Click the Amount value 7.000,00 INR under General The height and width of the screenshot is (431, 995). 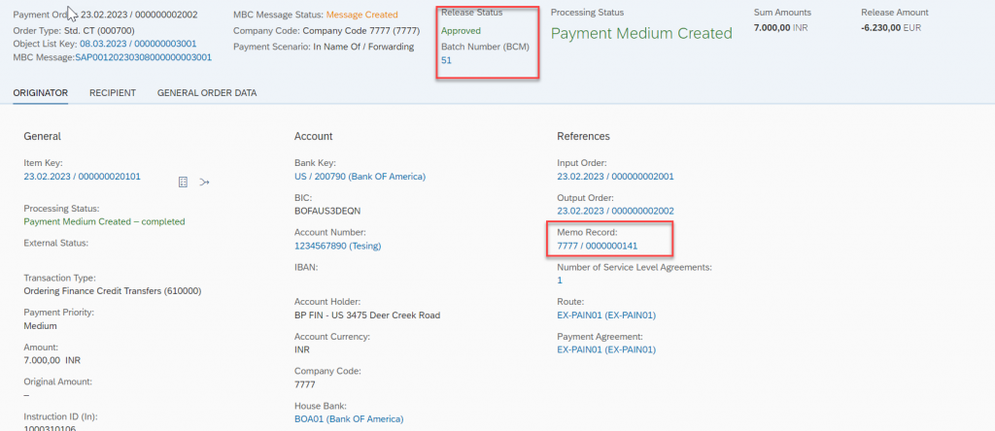pos(52,361)
